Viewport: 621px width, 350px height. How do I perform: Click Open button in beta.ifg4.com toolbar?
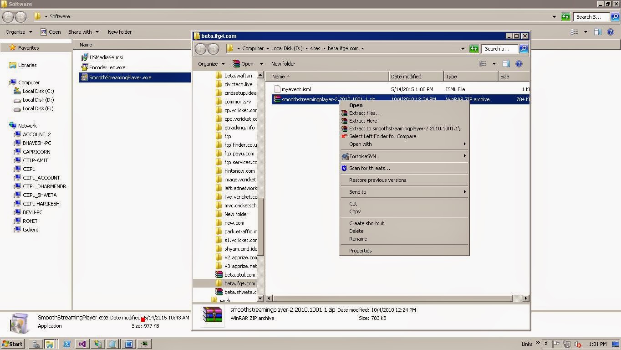pyautogui.click(x=243, y=64)
